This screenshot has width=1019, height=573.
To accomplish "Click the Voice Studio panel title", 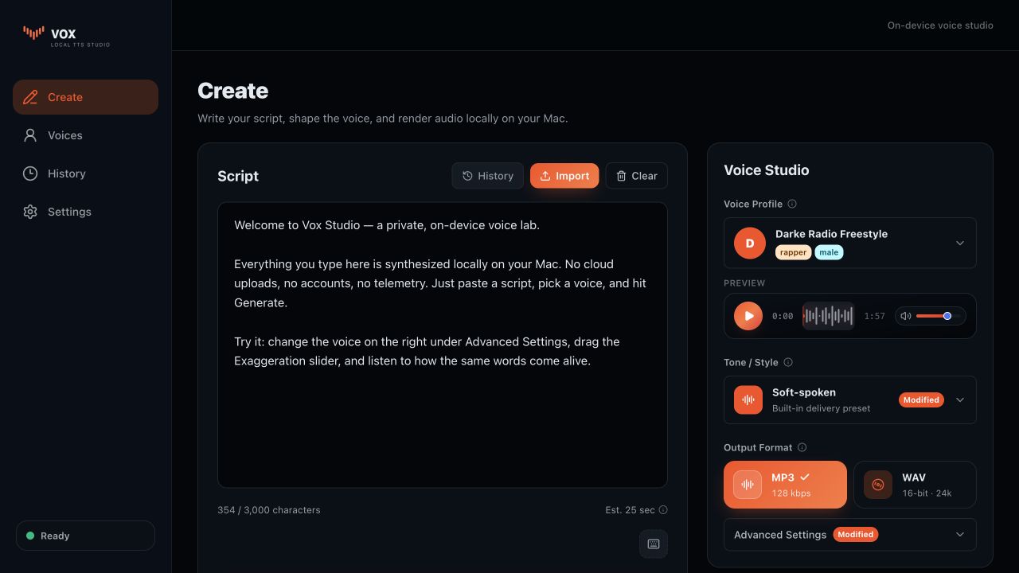I will [766, 170].
